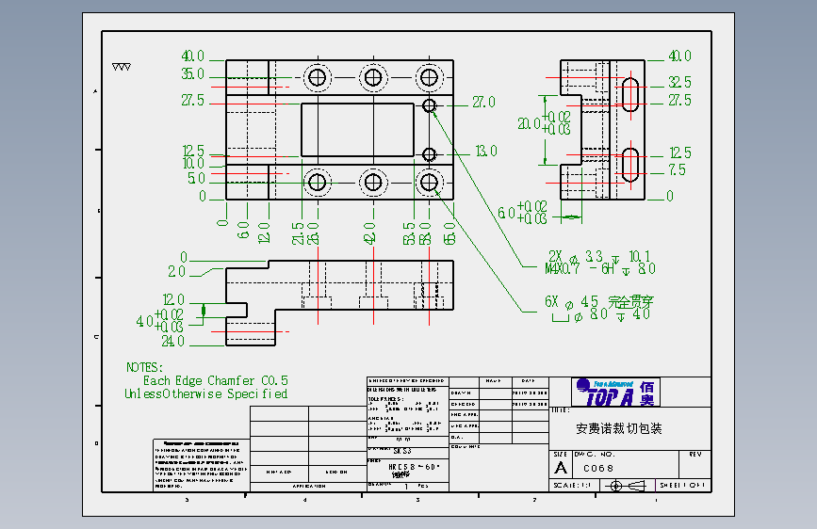Click the slot beside the 32.5 dimension
This screenshot has height=529, width=817.
(x=630, y=94)
